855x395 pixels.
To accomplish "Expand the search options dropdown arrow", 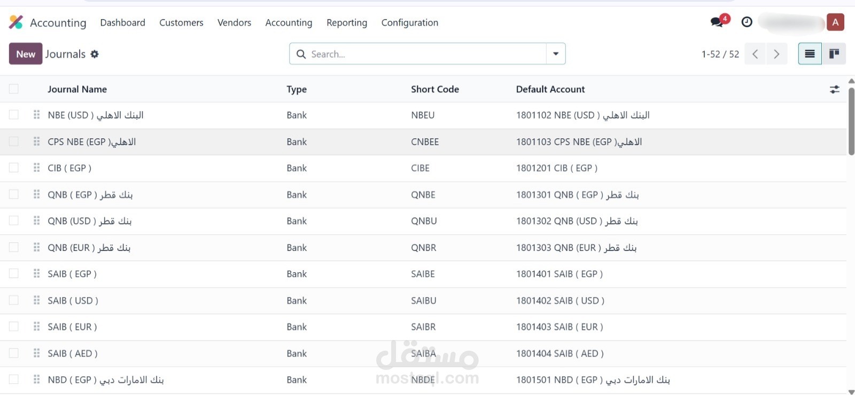I will click(556, 54).
